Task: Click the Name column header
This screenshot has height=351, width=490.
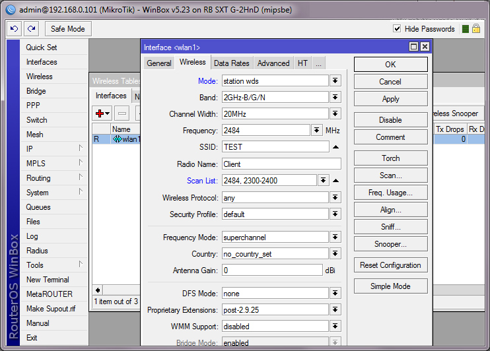Action: [x=125, y=129]
